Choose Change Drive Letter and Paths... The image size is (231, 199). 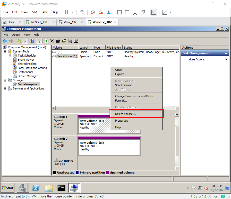136,96
